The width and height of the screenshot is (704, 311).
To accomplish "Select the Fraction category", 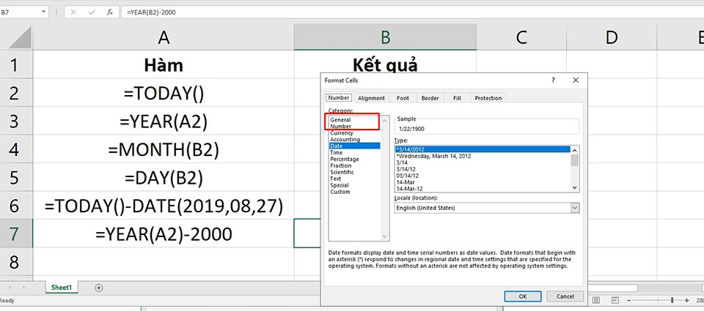I will click(x=341, y=165).
